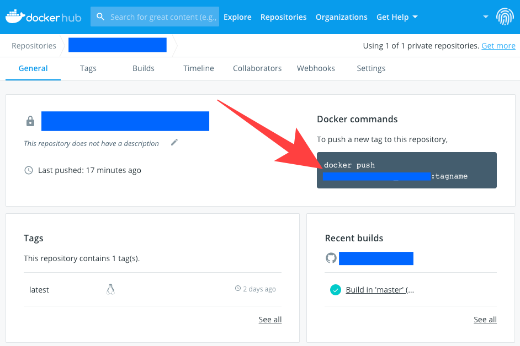Click the Docker commands heading
Screen dimensions: 520x346
(x=357, y=119)
